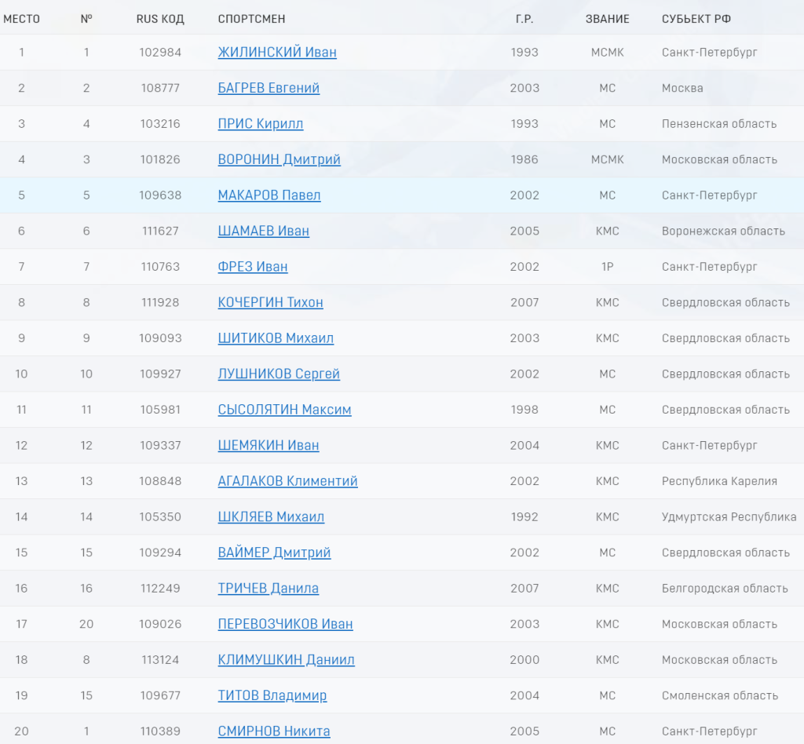Open ПРИС Кирилл's athlete page

click(x=260, y=124)
